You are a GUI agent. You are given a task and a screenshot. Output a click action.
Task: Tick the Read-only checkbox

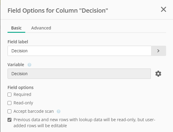coord(10,103)
